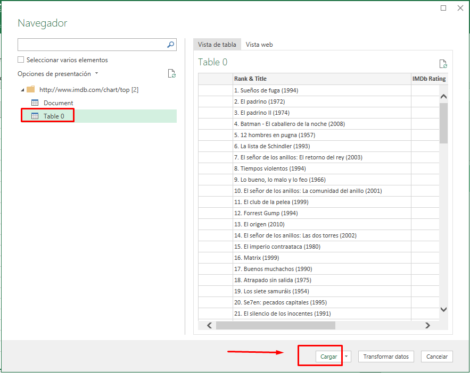Collapse the imdb.com/chart/top tree node
Viewport: 470px width, 373px height.
(21, 90)
